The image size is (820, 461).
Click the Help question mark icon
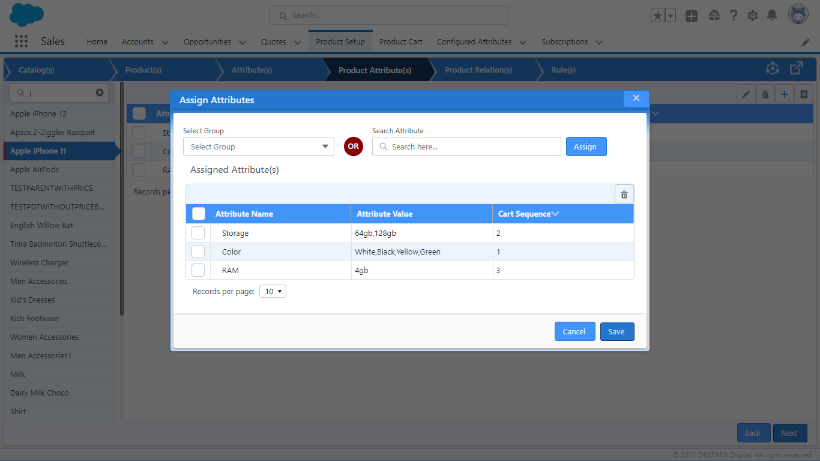[734, 16]
